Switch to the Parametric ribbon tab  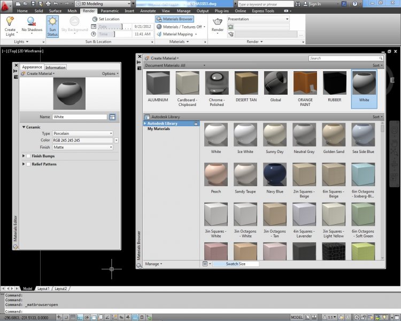[110, 11]
